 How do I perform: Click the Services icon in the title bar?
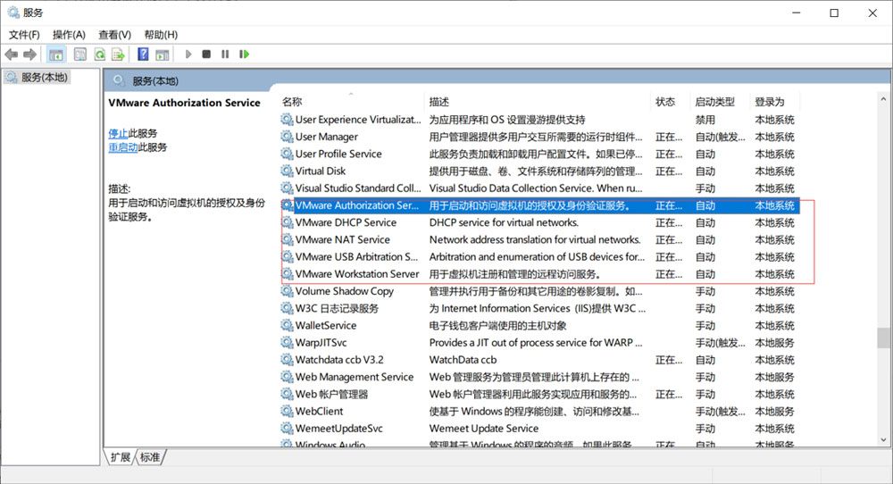13,13
